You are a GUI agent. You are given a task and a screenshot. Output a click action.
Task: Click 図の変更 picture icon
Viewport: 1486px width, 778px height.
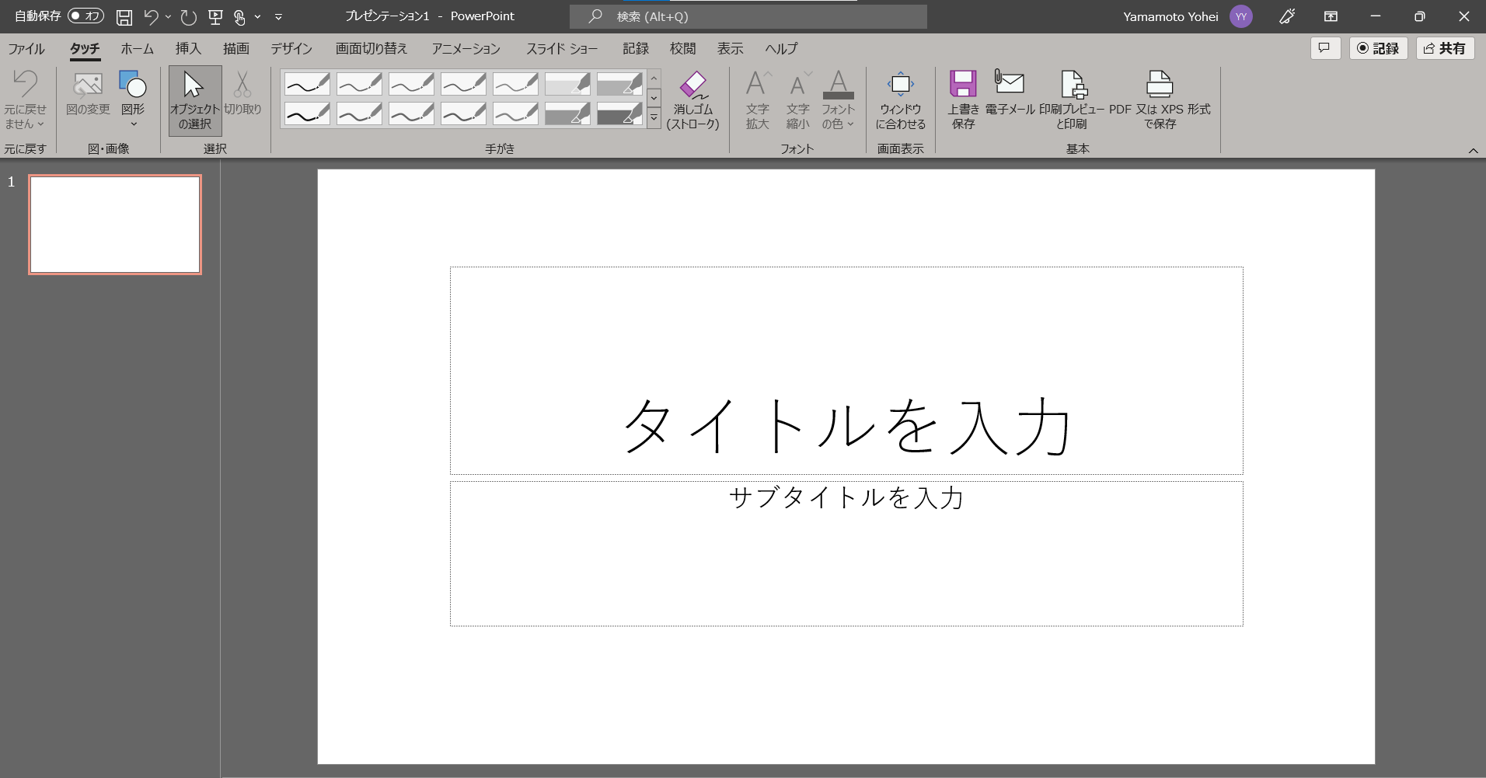click(88, 93)
